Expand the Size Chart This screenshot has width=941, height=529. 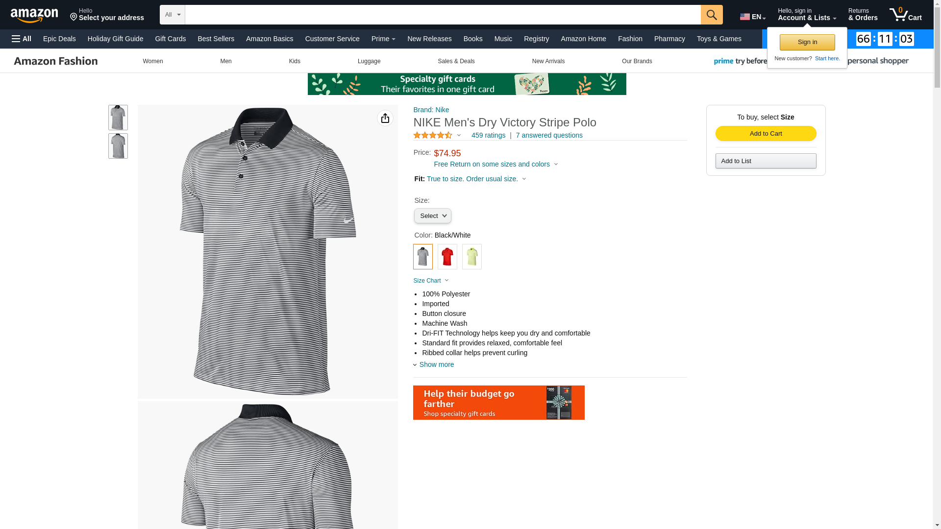click(x=431, y=281)
